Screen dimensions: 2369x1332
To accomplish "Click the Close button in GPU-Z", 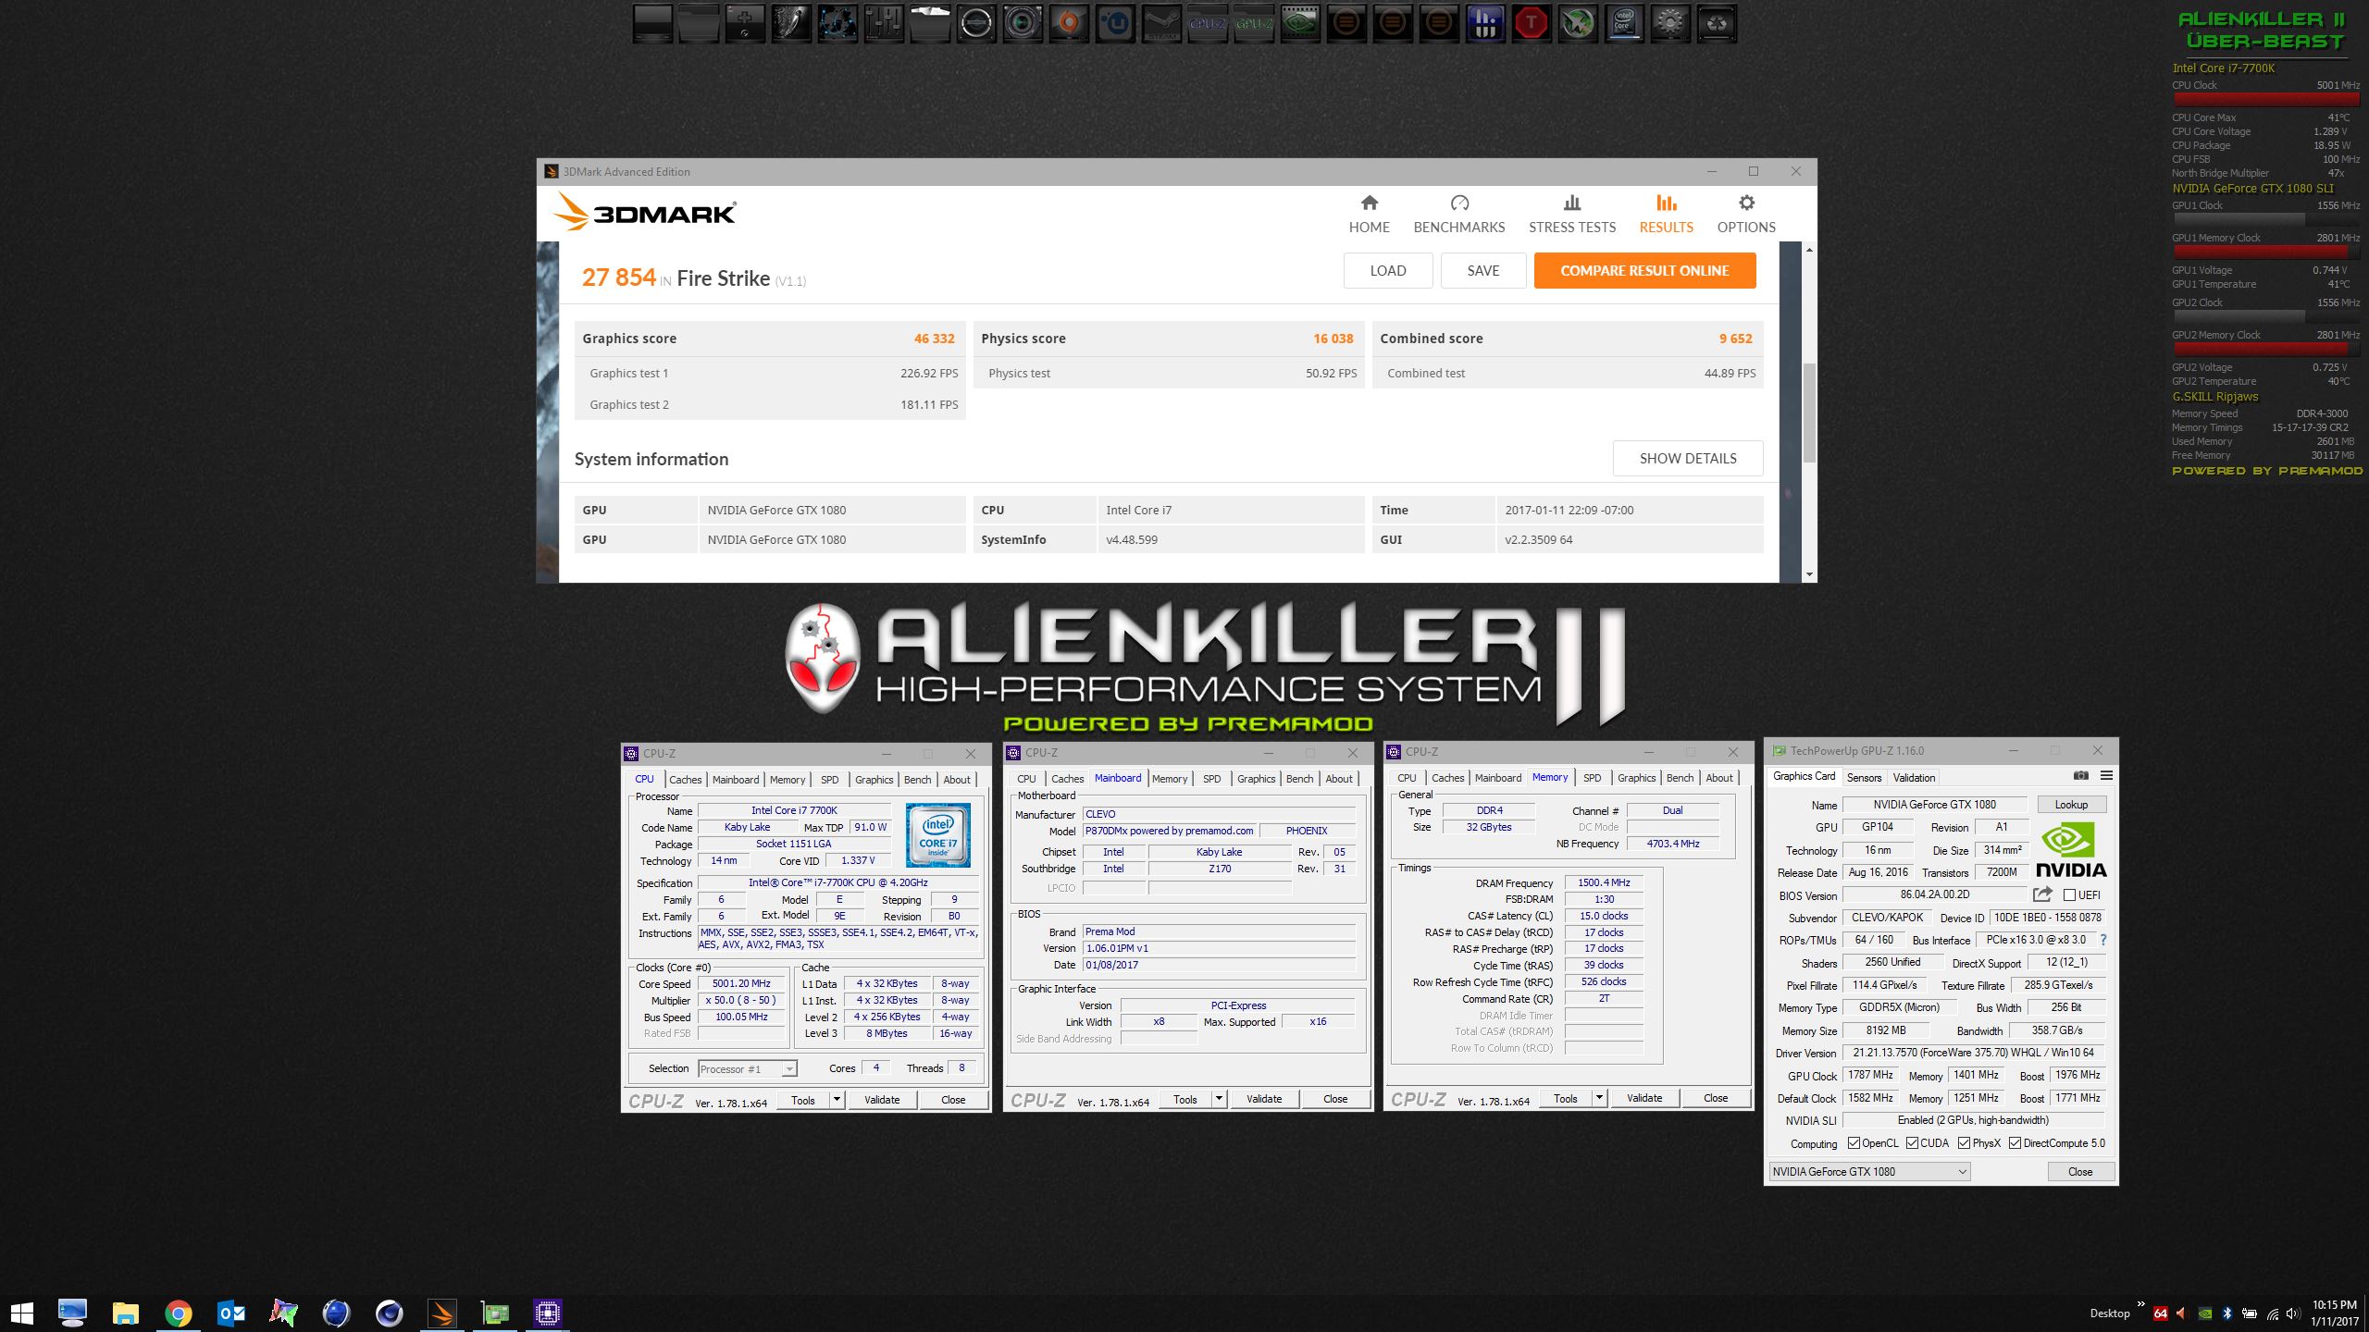I will pyautogui.click(x=2079, y=1172).
